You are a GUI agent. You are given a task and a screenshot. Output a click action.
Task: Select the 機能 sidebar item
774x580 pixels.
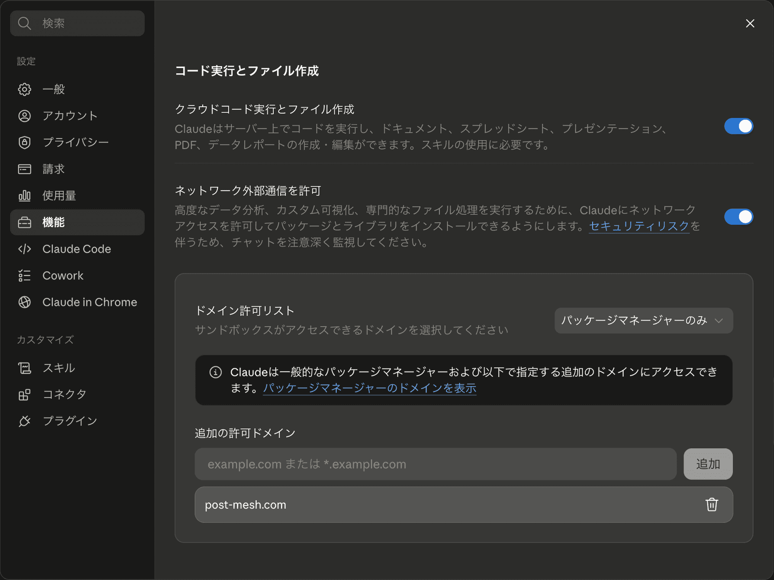click(x=77, y=222)
